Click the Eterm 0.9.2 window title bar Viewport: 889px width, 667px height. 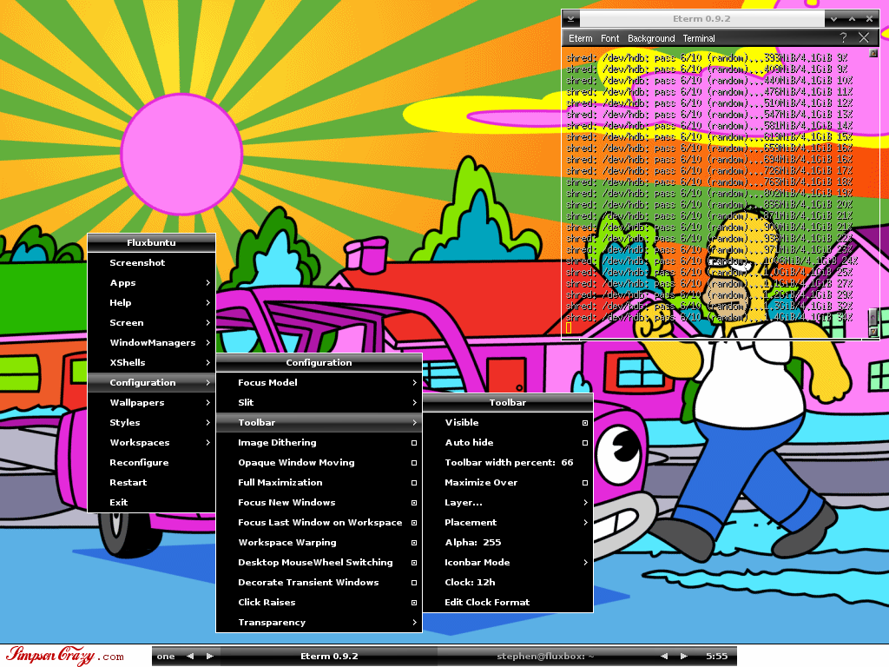[701, 19]
